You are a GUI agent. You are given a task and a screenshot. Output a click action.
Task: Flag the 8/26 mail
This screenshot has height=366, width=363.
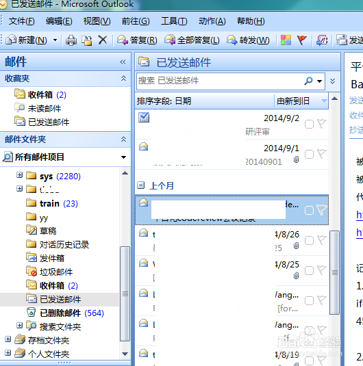(322, 239)
